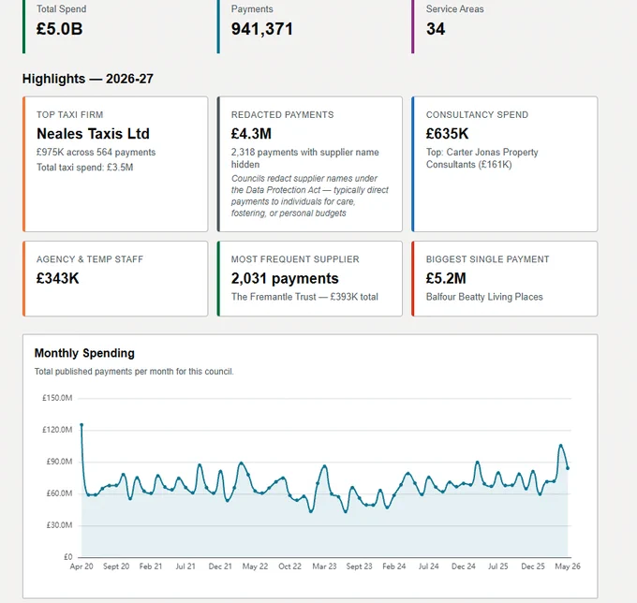Click the 'Jul 21' x-axis label

(x=185, y=566)
